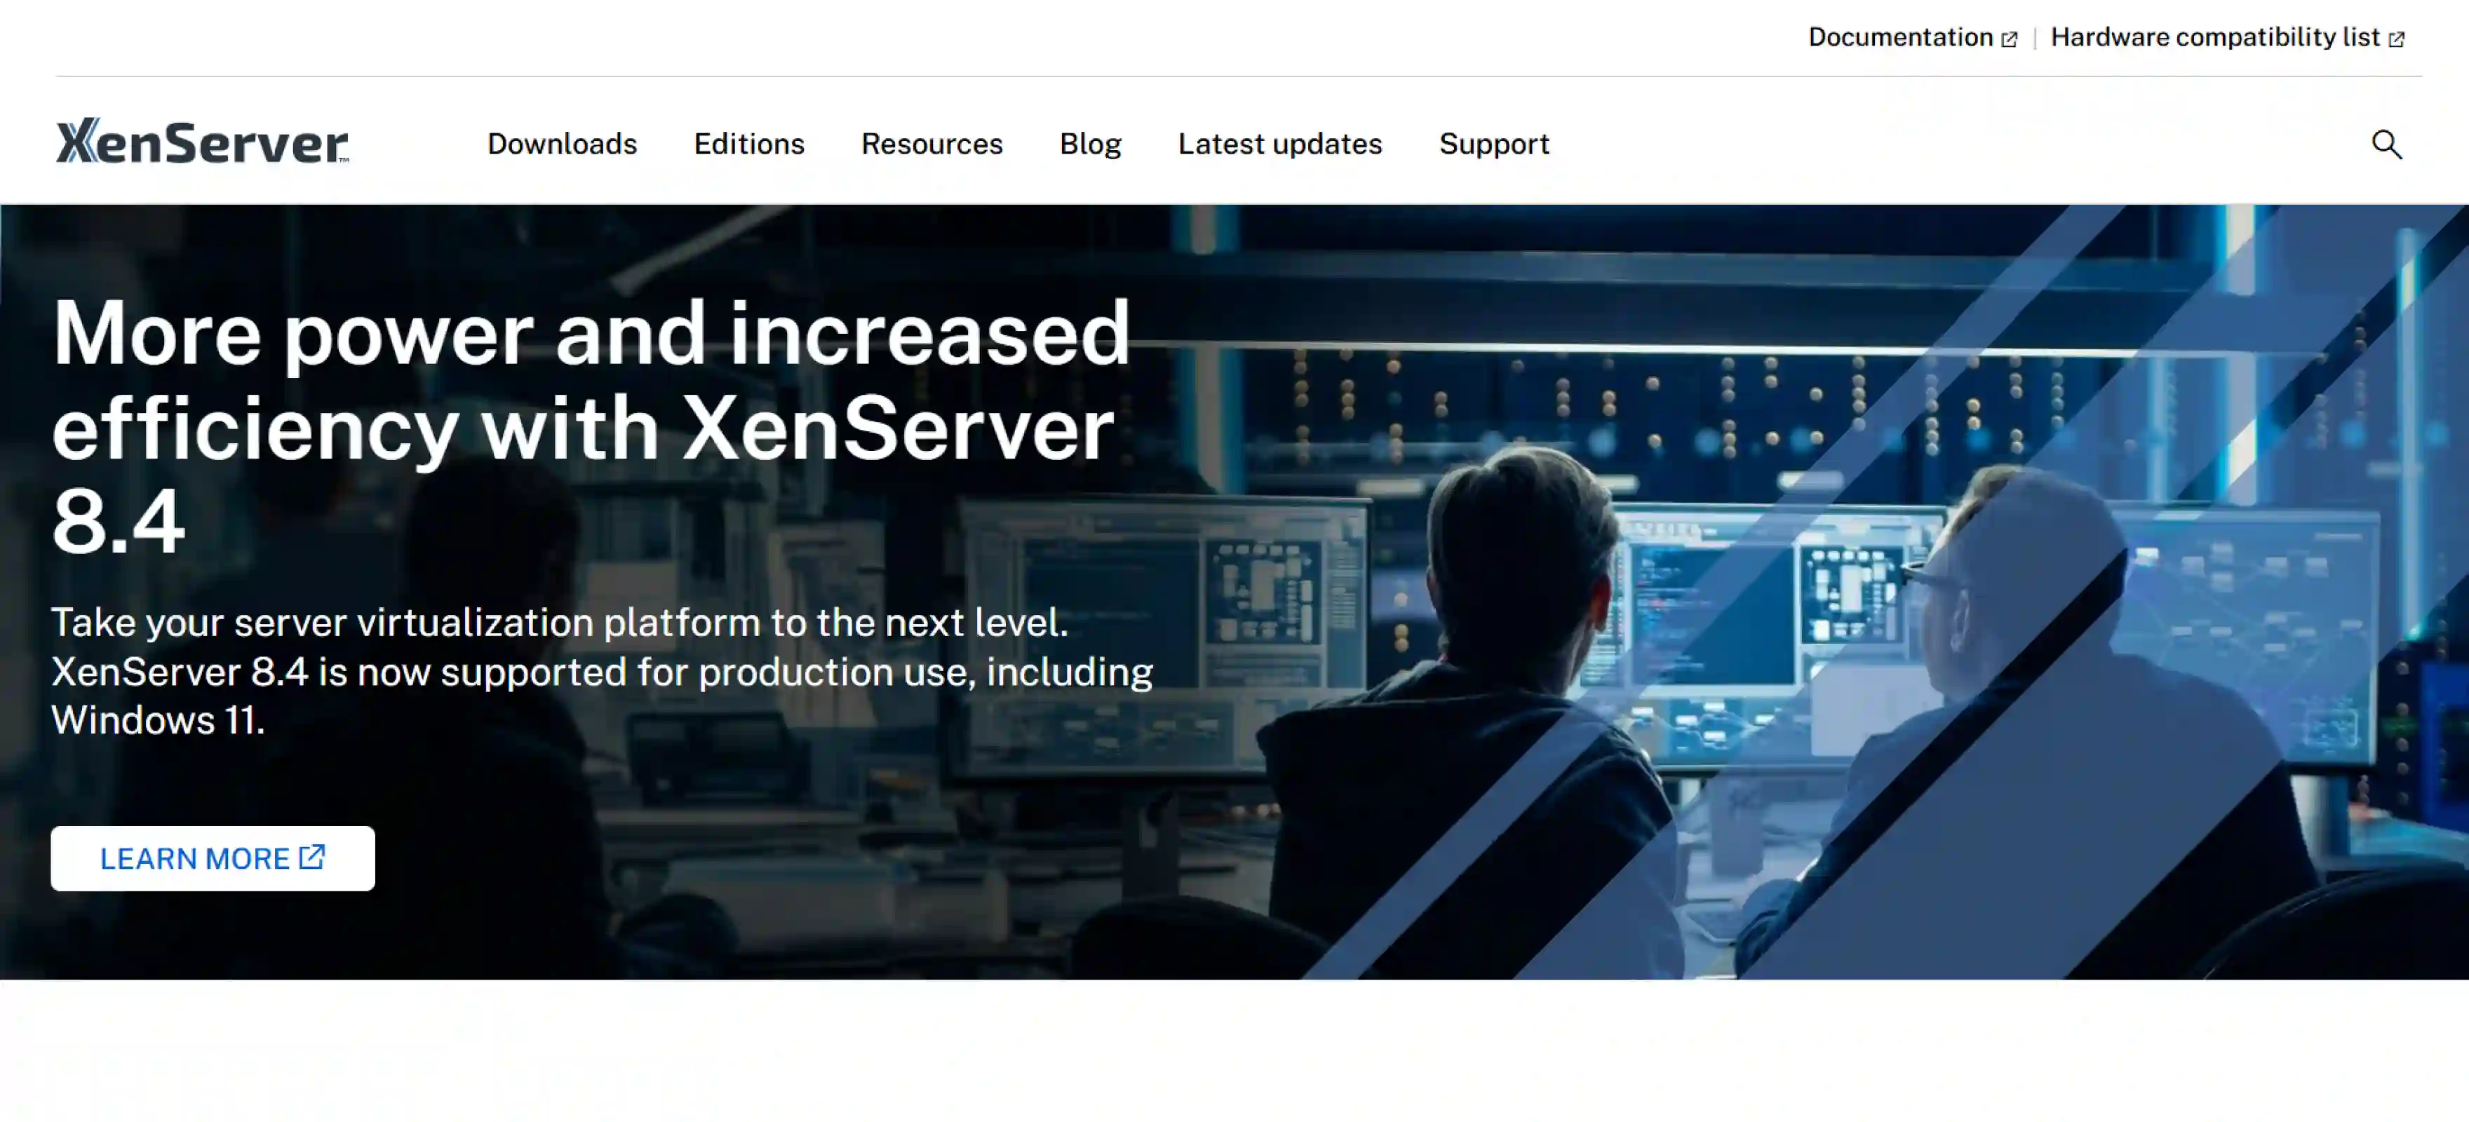Open the Documentation link
The width and height of the screenshot is (2469, 1122).
click(1902, 37)
